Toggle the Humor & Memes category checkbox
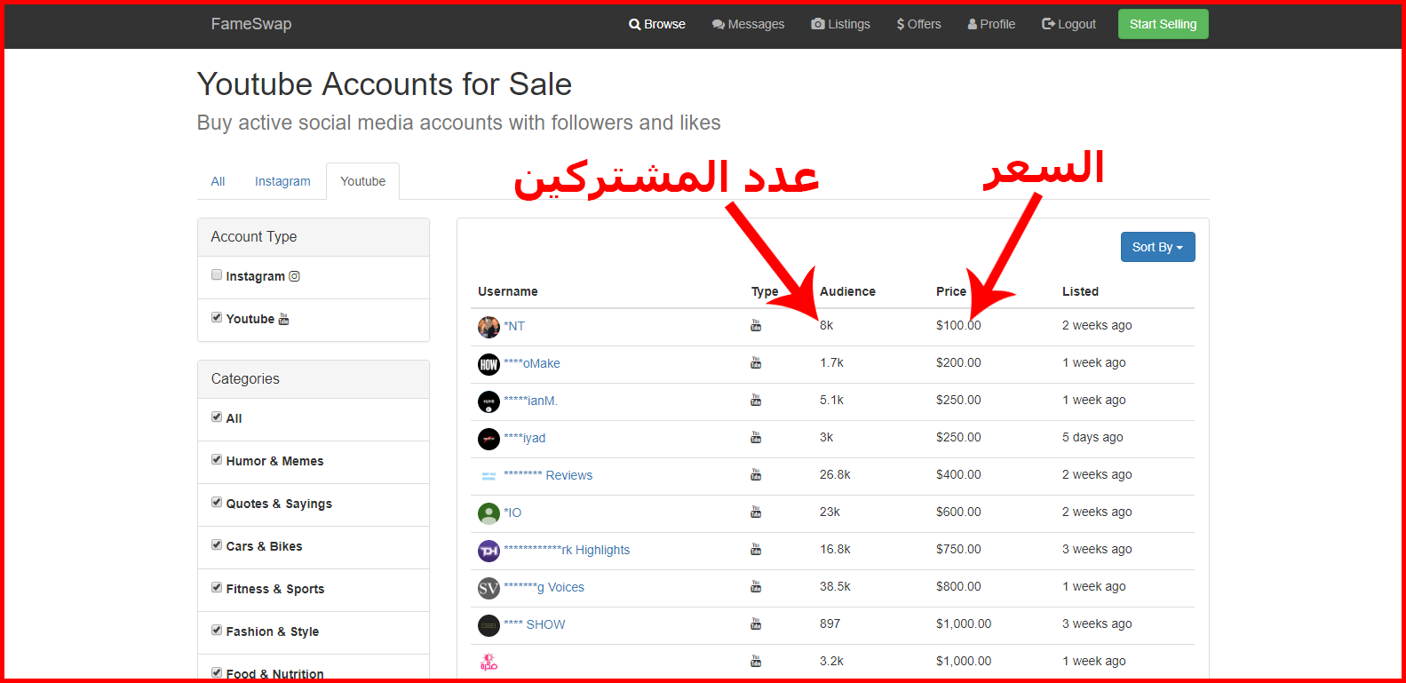This screenshot has height=683, width=1406. 217,460
